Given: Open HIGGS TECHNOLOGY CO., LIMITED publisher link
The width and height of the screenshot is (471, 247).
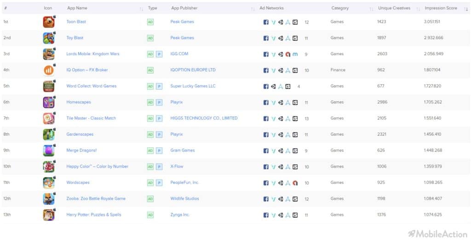Looking at the screenshot, I should 204,118.
